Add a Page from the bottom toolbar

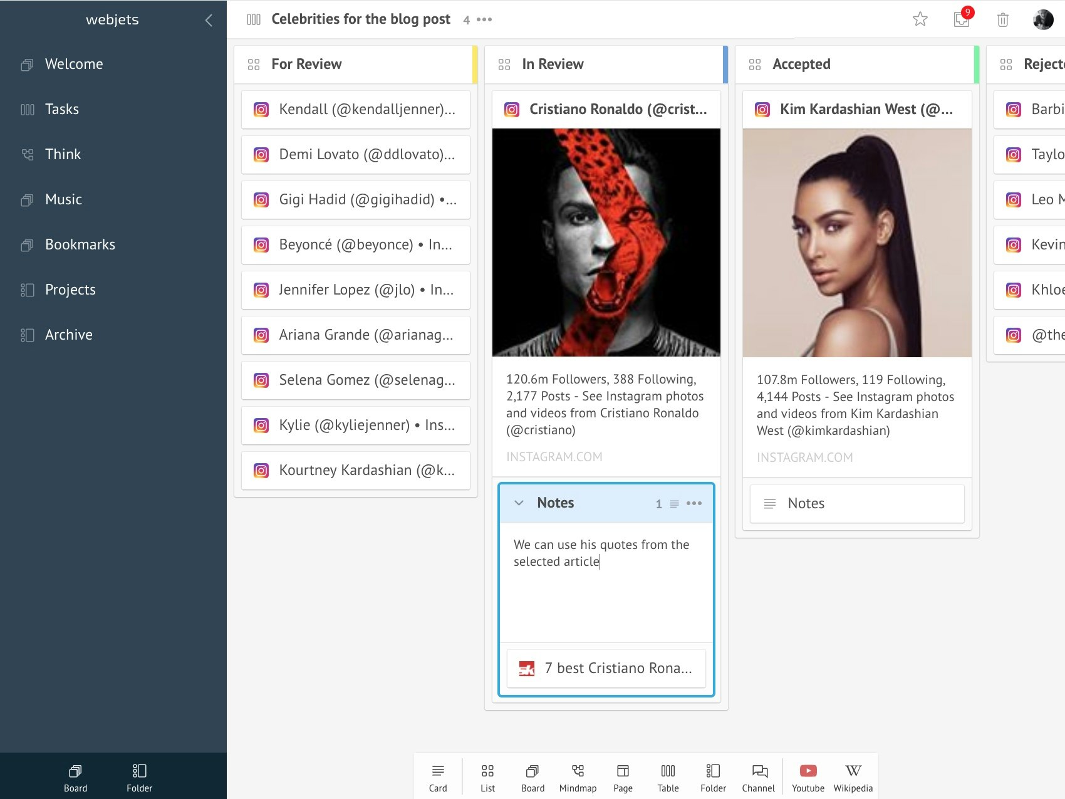click(x=623, y=777)
